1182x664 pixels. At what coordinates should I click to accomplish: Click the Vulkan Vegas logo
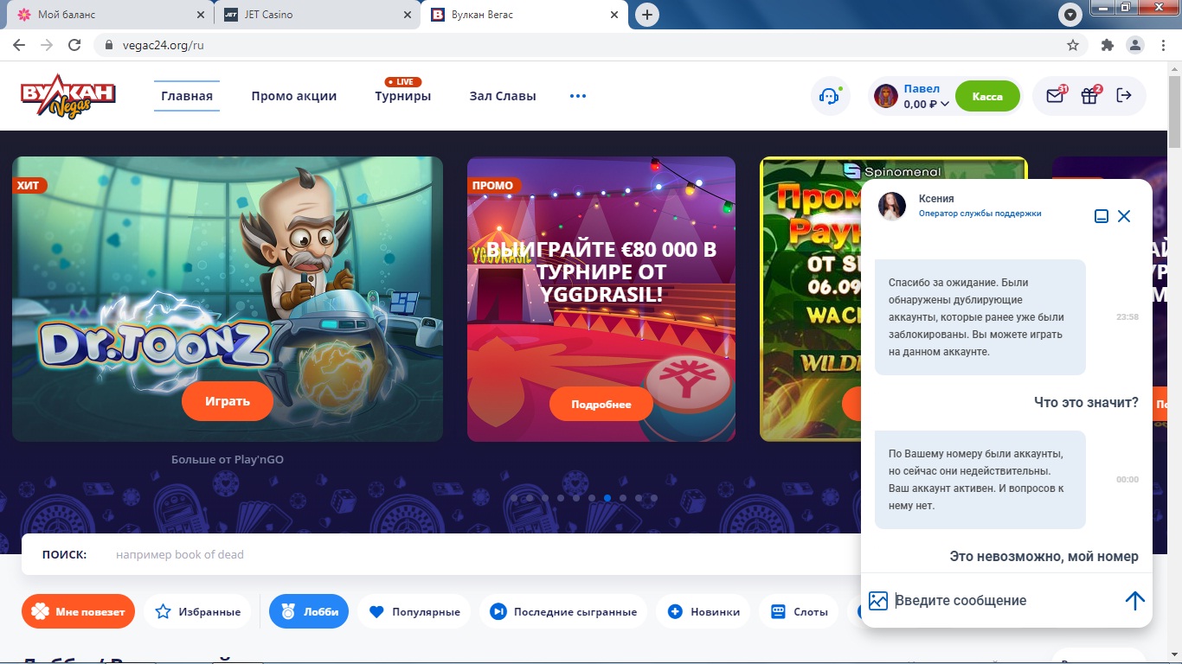click(x=68, y=96)
